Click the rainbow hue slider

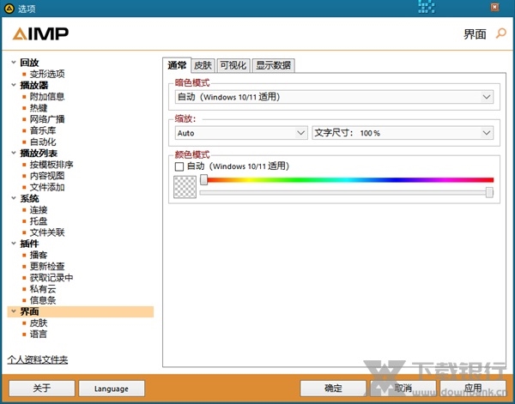(348, 180)
